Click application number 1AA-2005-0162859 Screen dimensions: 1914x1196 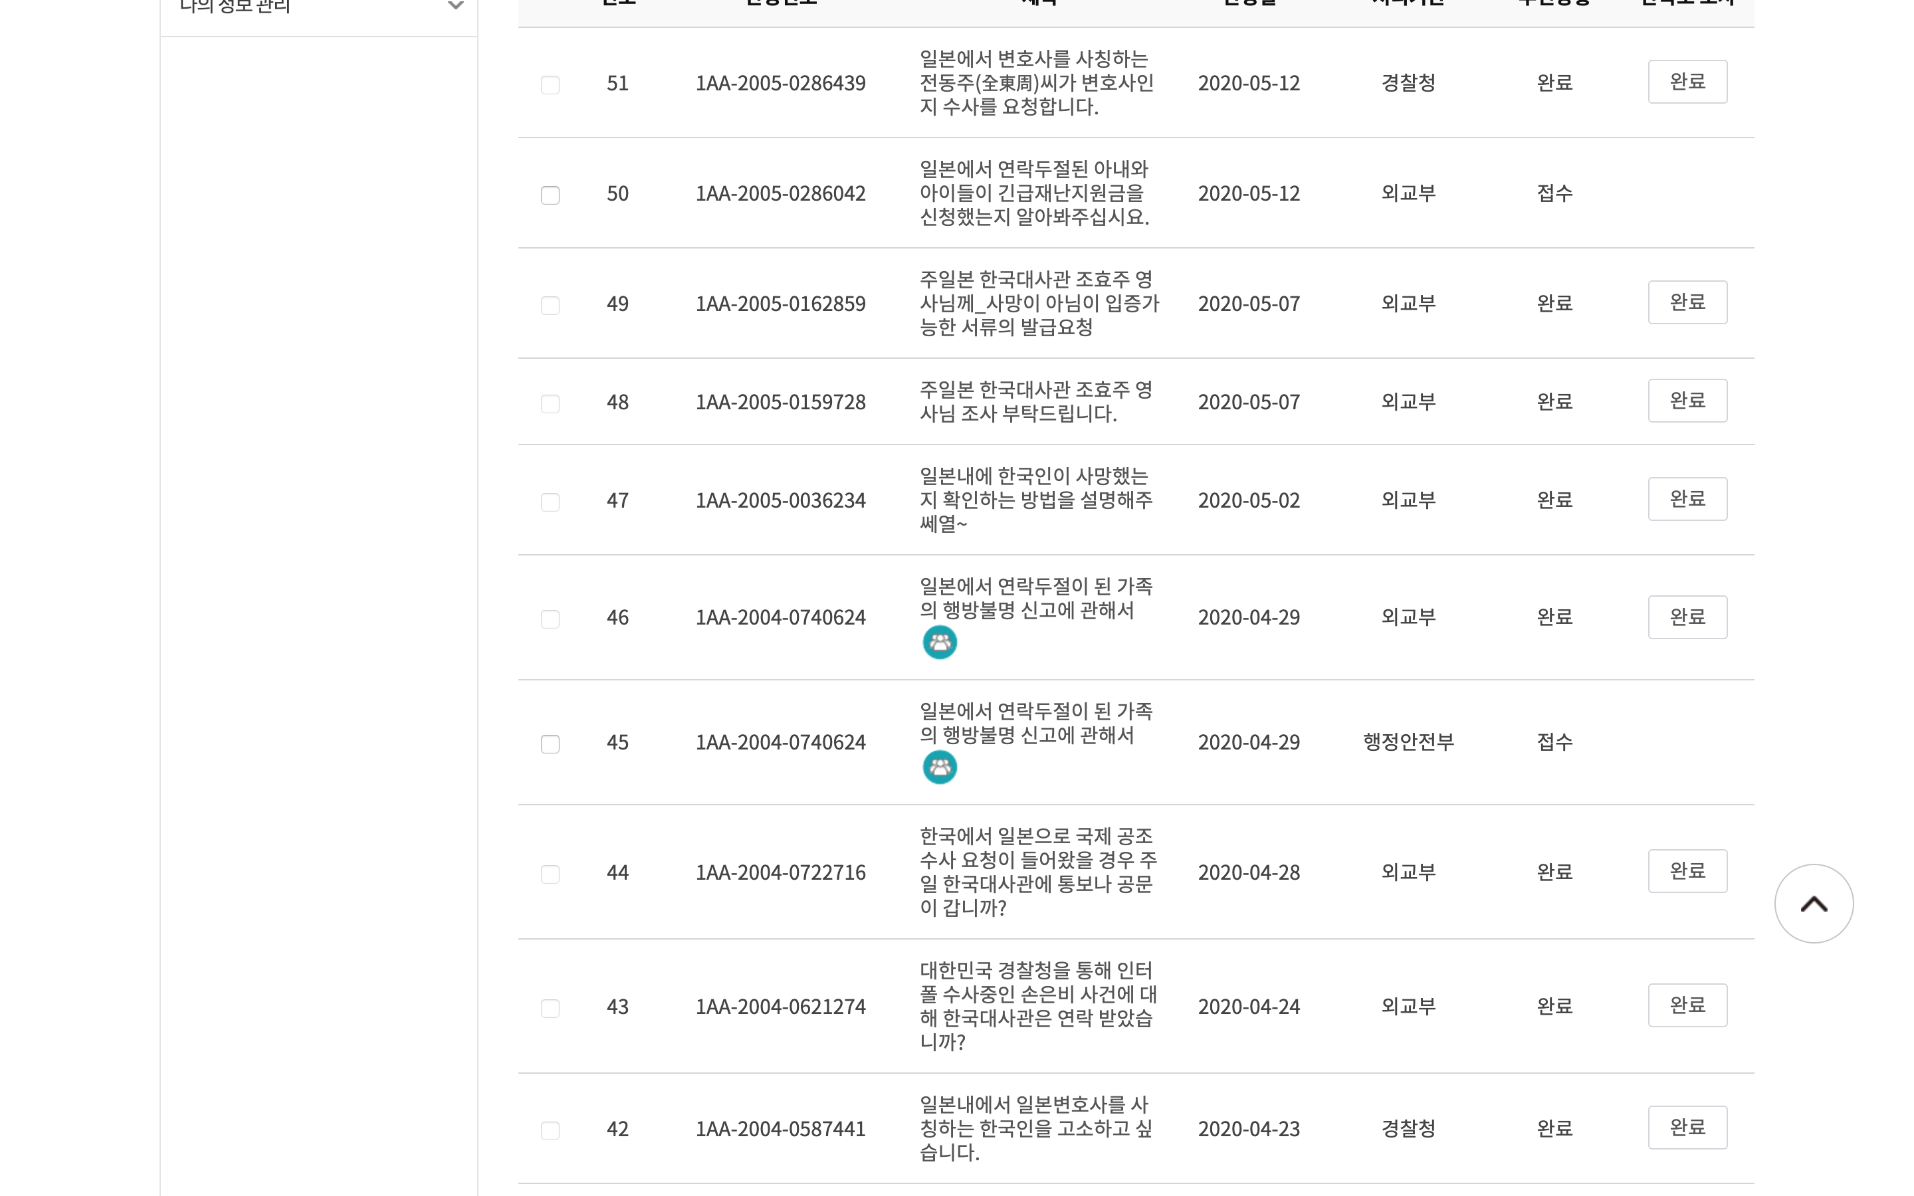click(781, 304)
